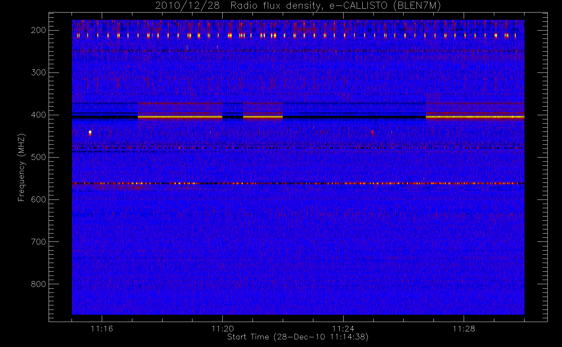Click the 400 frequency tick label
The width and height of the screenshot is (562, 347).
pos(38,115)
